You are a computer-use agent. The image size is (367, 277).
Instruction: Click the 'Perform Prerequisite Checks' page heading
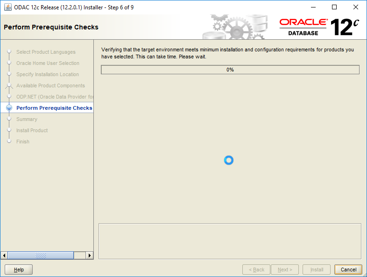coord(51,27)
